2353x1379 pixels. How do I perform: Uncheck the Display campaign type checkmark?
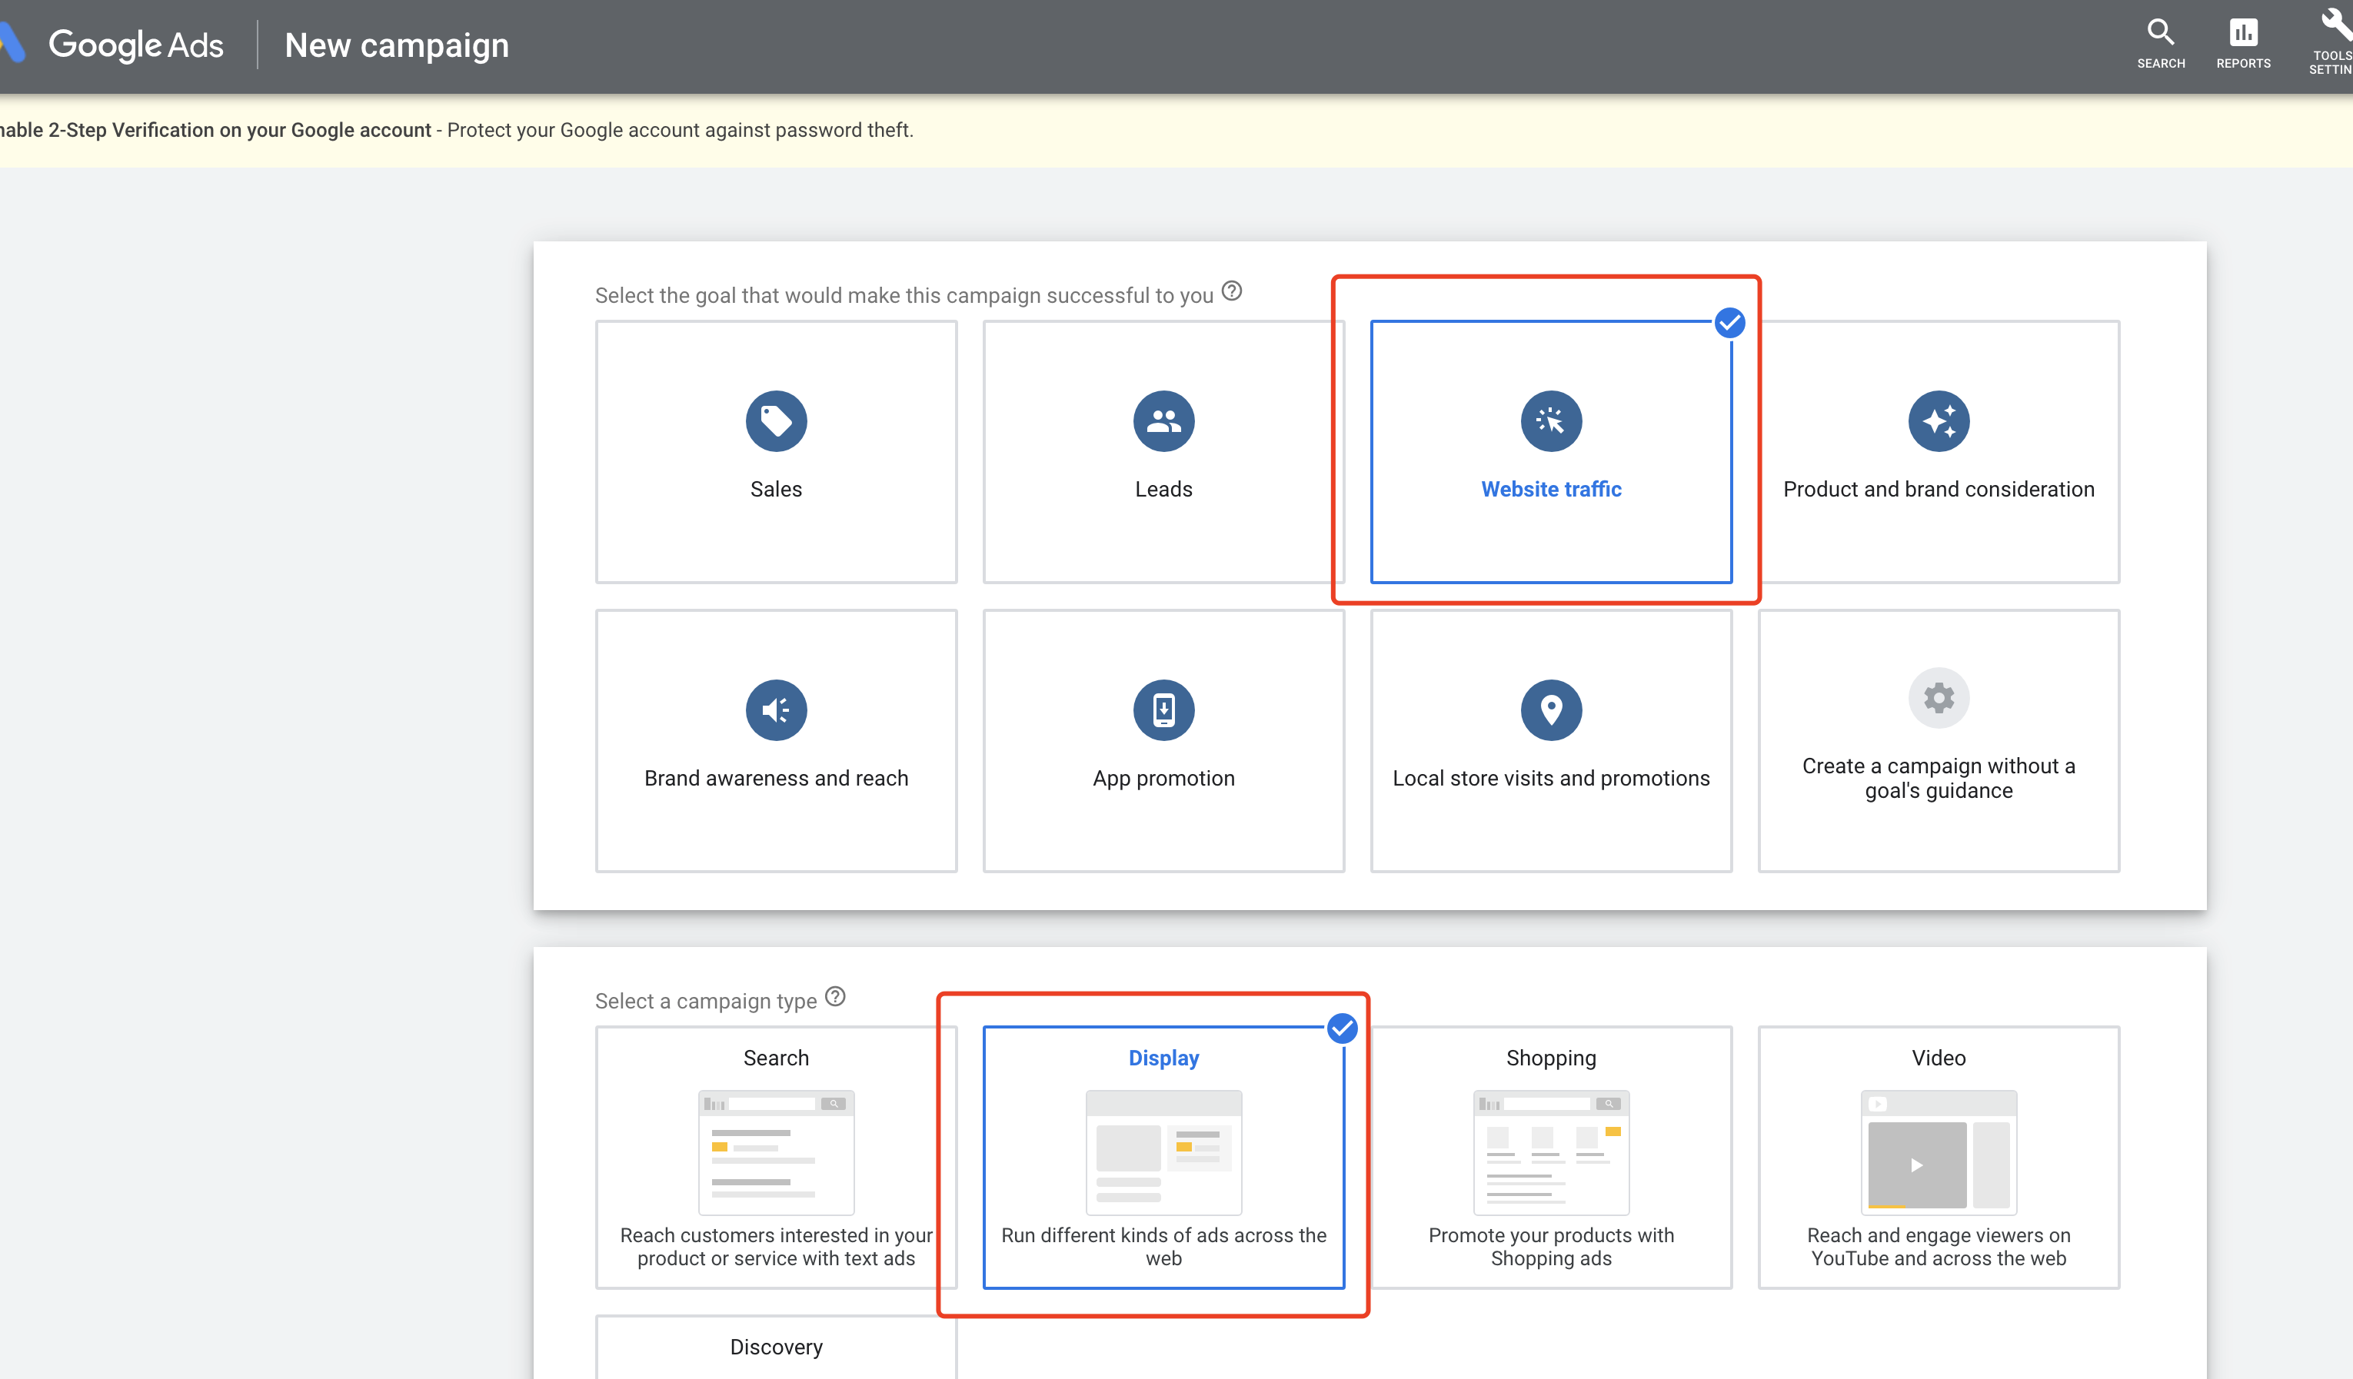[1342, 1029]
